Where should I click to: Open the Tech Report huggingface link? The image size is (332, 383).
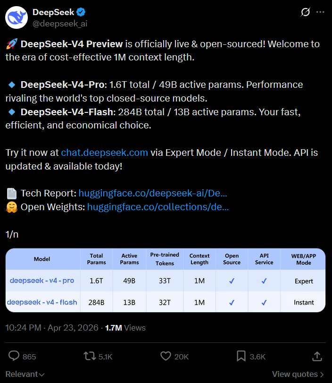153,193
